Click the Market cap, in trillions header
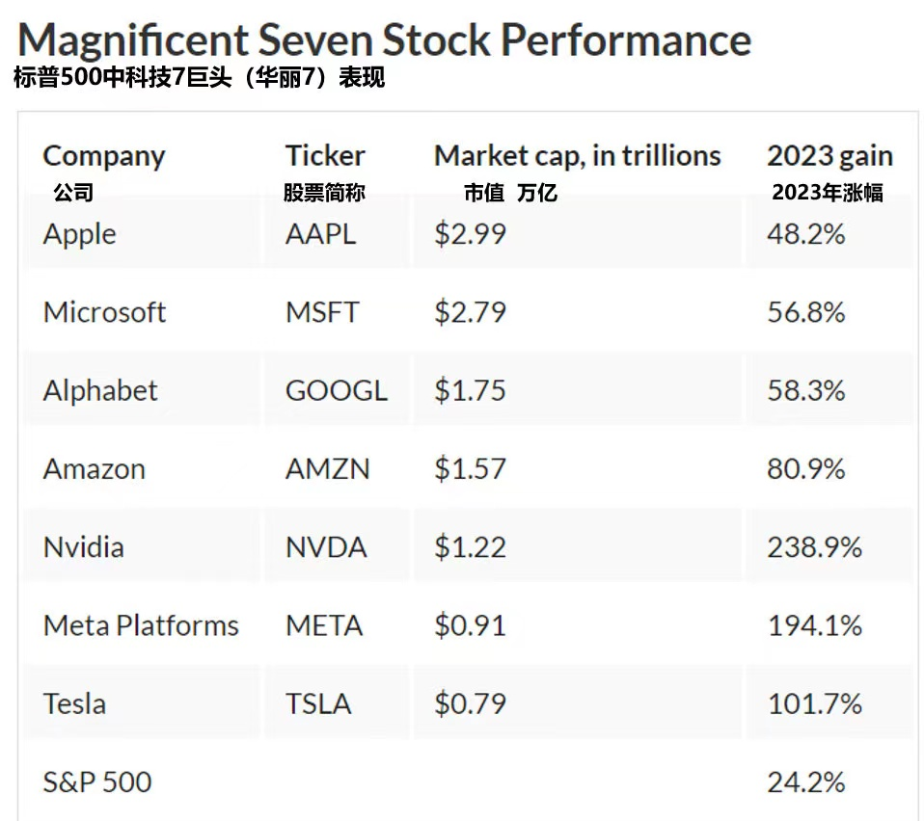The width and height of the screenshot is (924, 821). pos(577,156)
